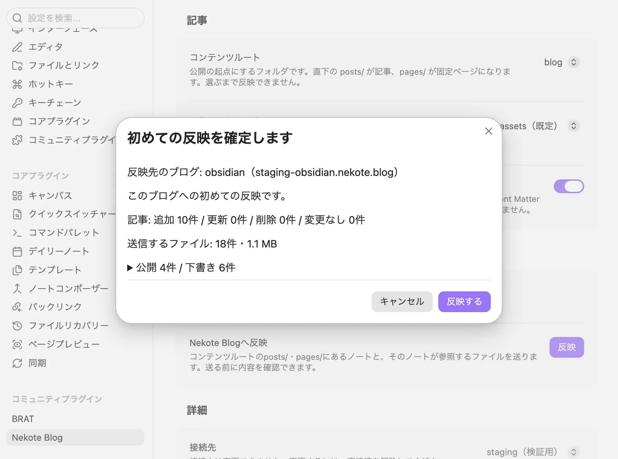Viewport: 618px width, 459px height.
Task: Open ファイルとリンク settings tab
Action: click(x=64, y=66)
